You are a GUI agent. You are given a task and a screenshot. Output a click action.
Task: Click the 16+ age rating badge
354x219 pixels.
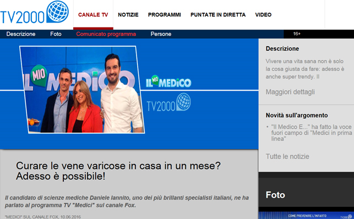297,34
